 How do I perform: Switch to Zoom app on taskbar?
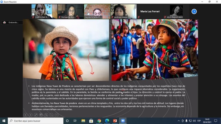123,121
